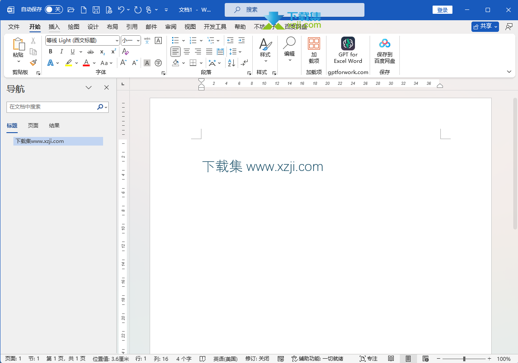Click the Format Painter brush icon
Image resolution: width=518 pixels, height=363 pixels.
33,62
